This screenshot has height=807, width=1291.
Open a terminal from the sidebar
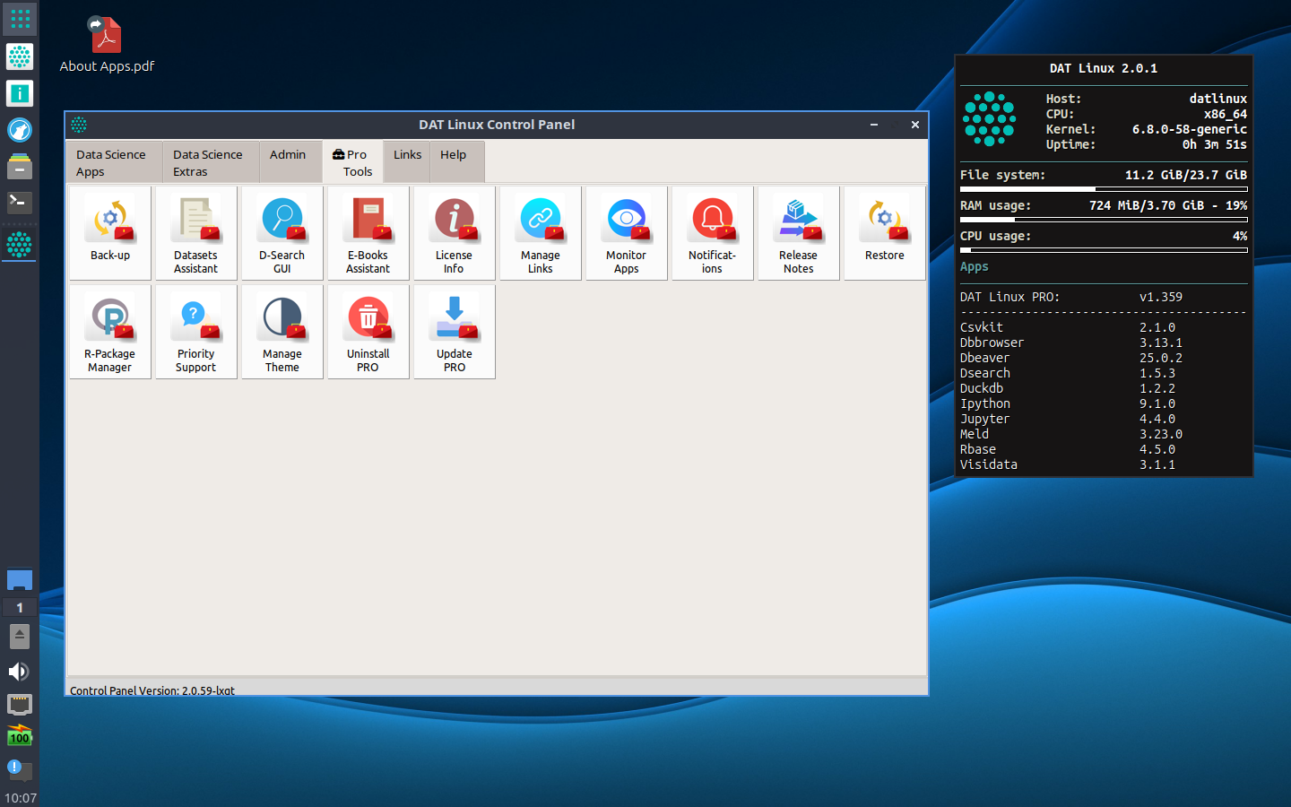(x=19, y=203)
